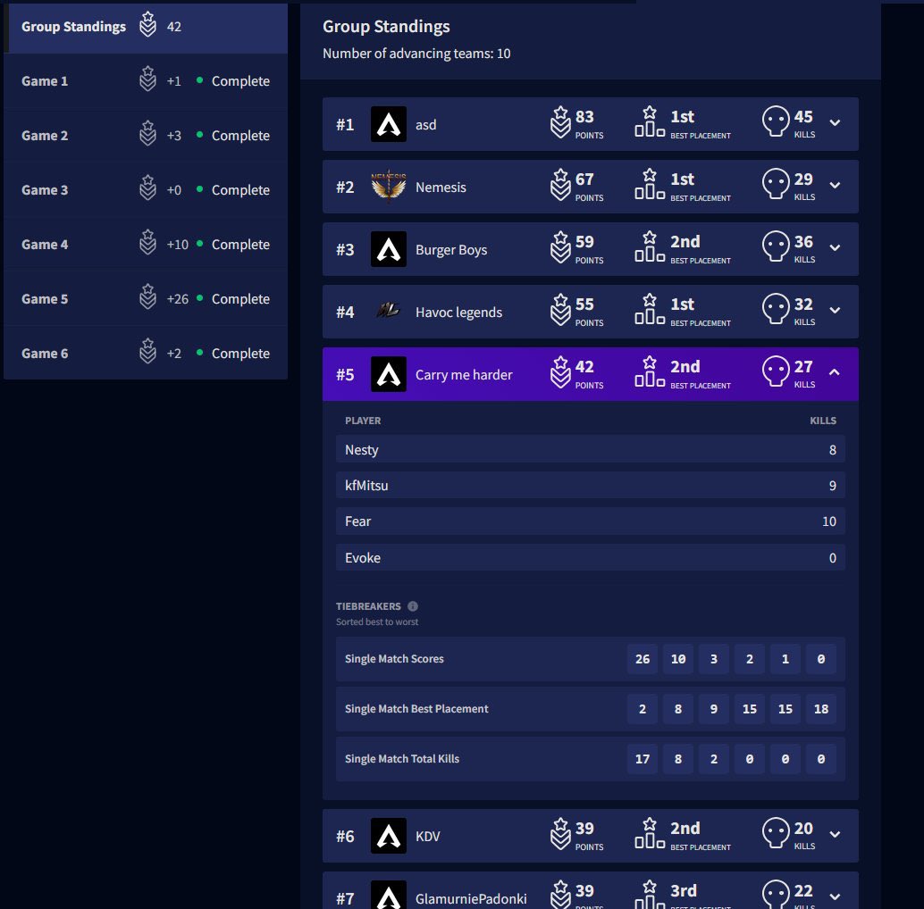The width and height of the screenshot is (924, 909).
Task: Select the Evoke player row
Action: point(591,557)
